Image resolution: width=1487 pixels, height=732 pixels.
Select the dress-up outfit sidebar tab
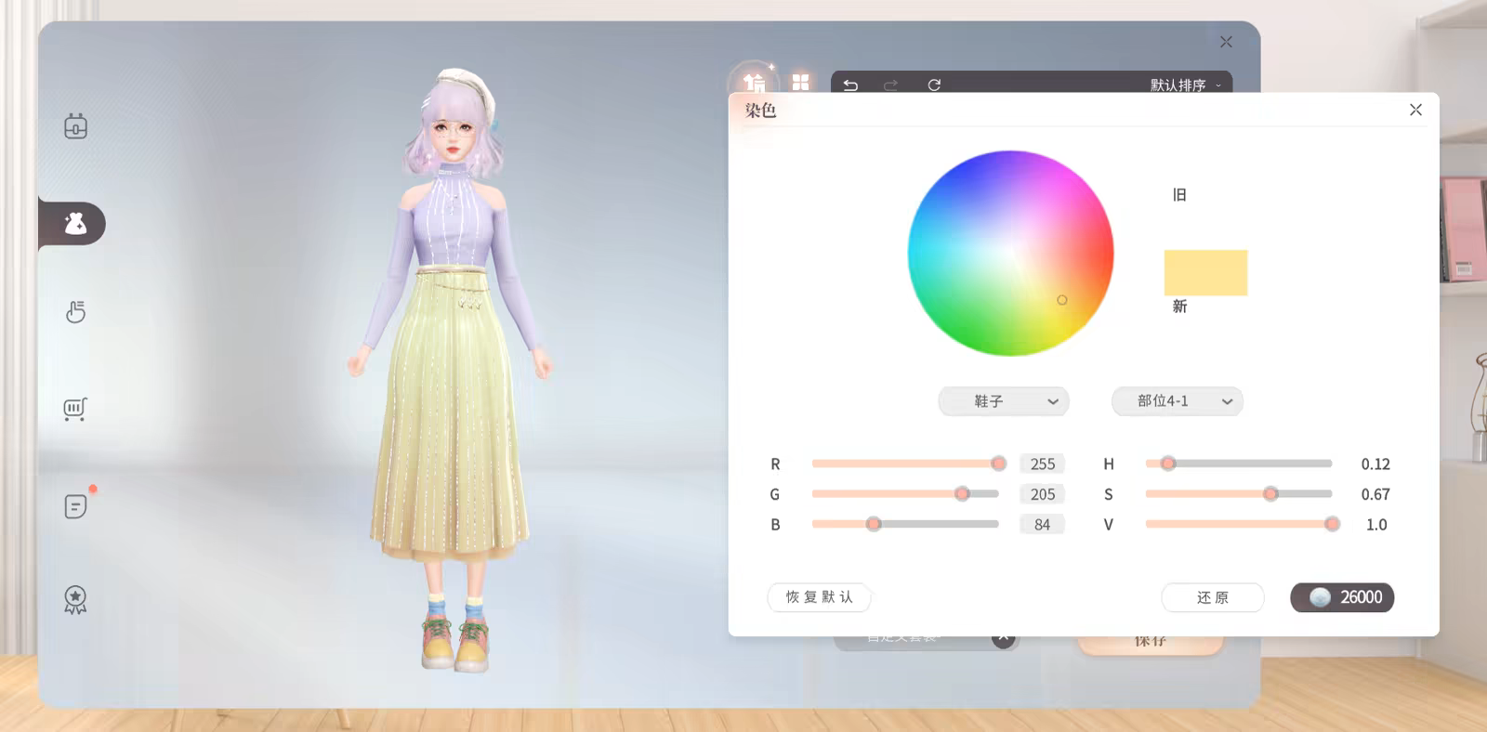[x=75, y=224]
